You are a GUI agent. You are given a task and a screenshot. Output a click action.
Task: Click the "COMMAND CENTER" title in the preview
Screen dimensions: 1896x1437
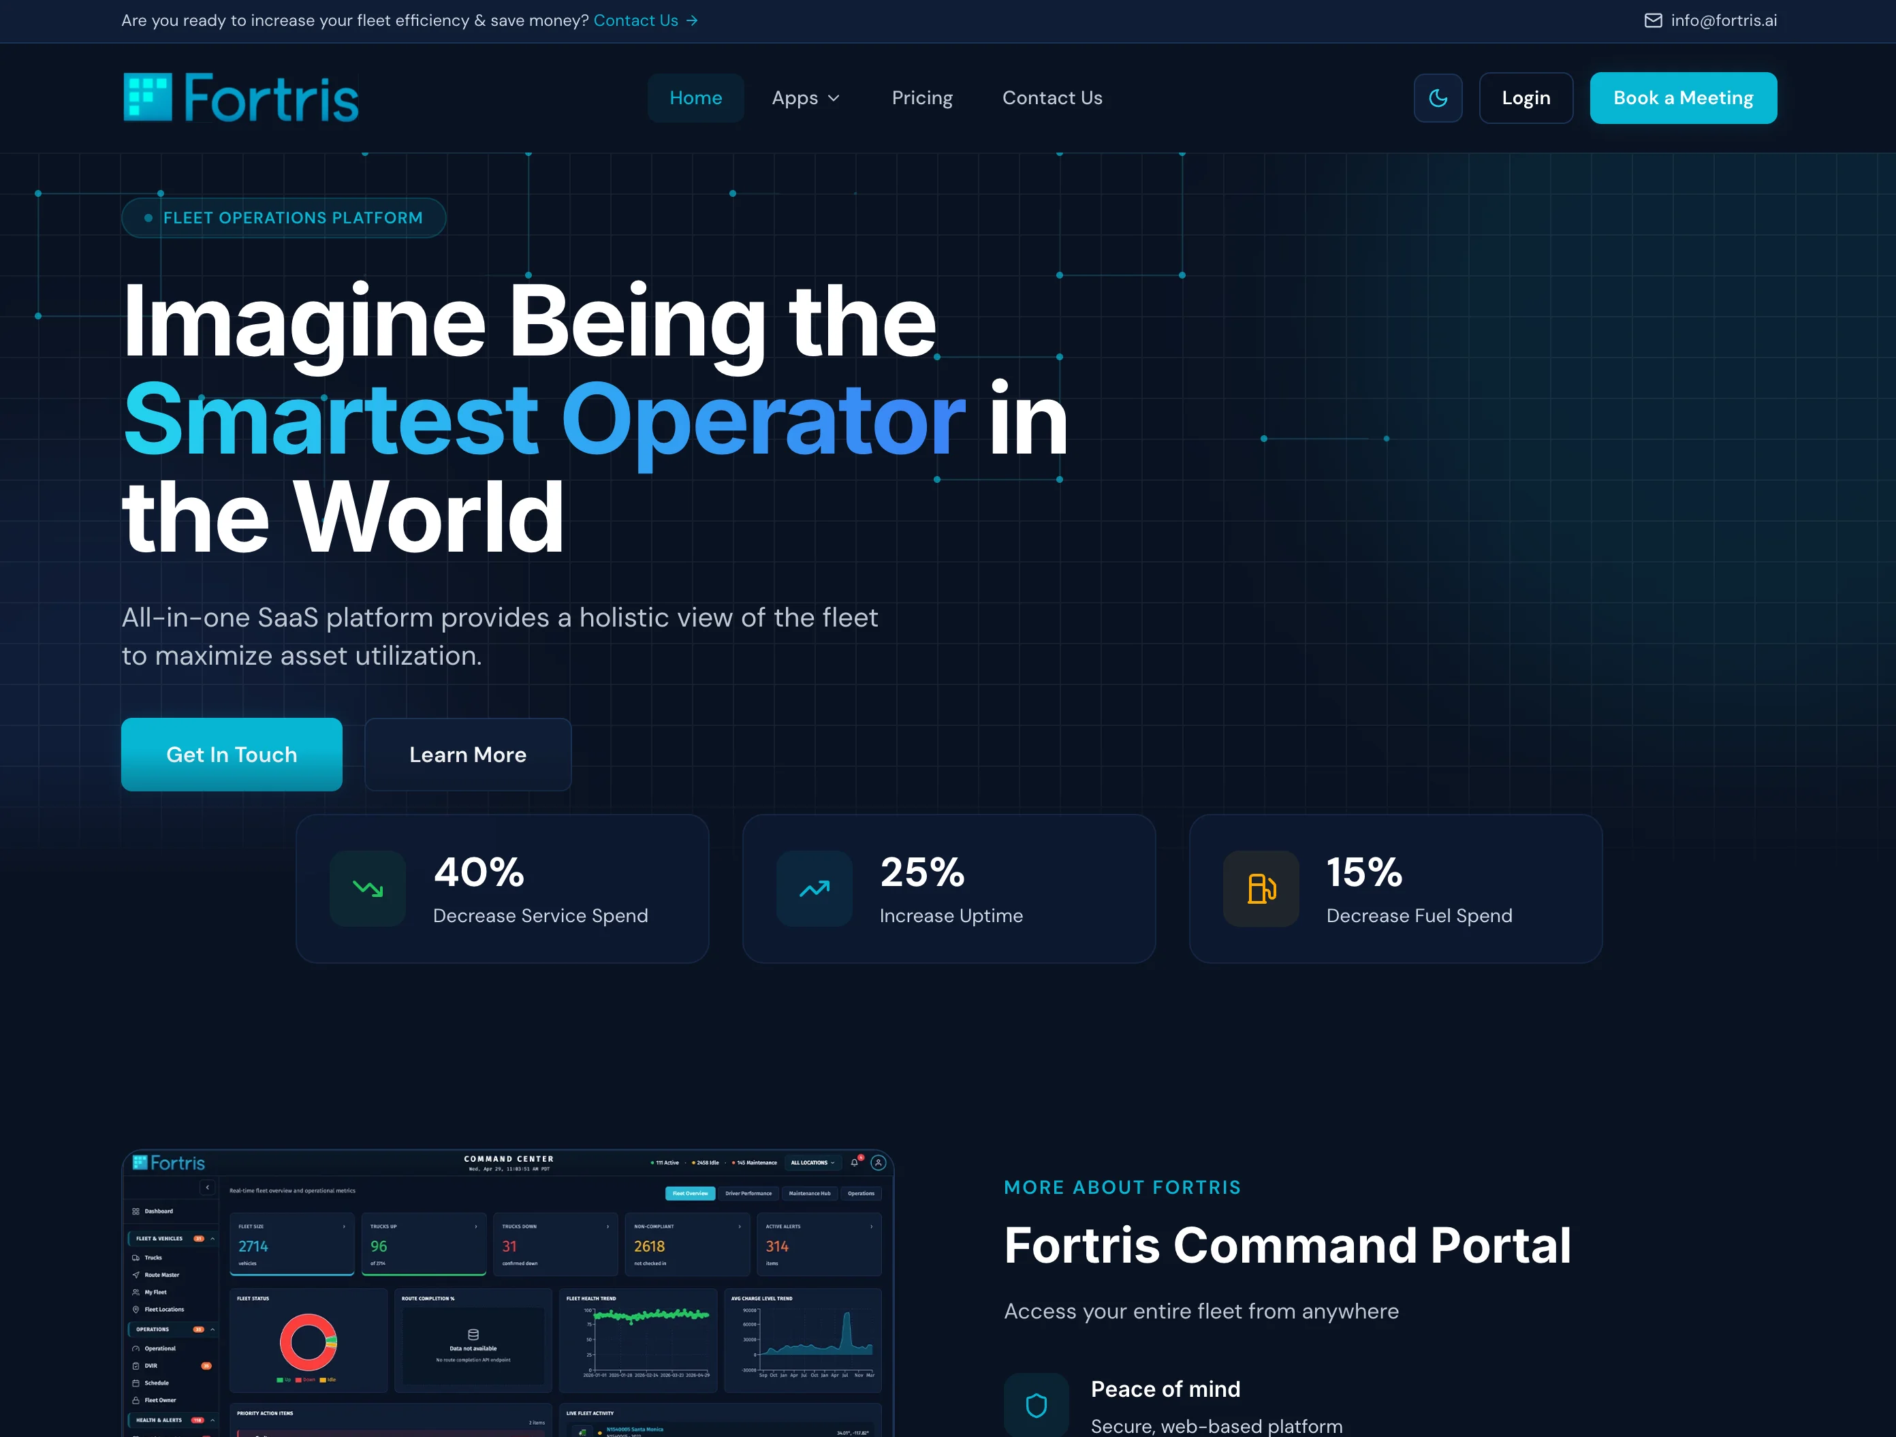pos(508,1158)
